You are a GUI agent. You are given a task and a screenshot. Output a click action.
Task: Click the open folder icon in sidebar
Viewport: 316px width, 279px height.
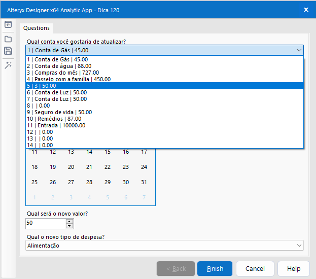point(8,39)
